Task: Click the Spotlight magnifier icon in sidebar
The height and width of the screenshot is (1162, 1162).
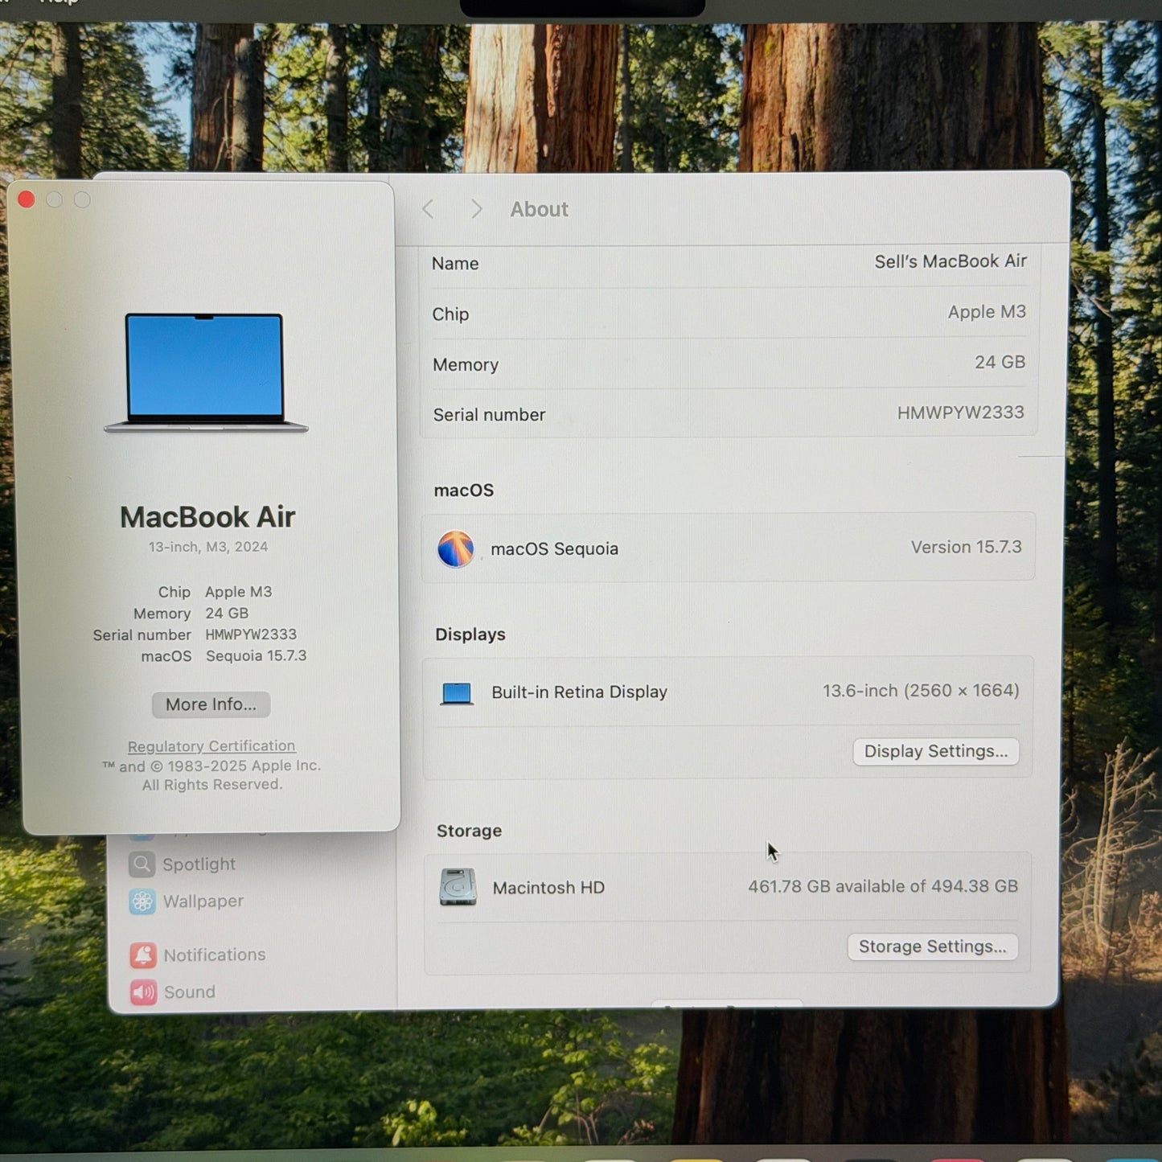Action: (142, 864)
